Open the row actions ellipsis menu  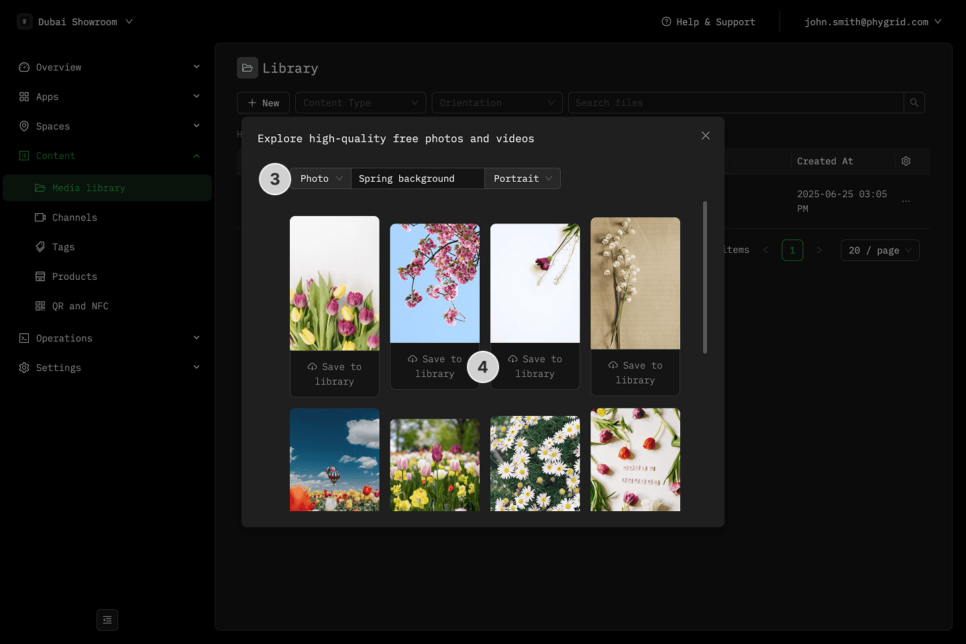906,201
